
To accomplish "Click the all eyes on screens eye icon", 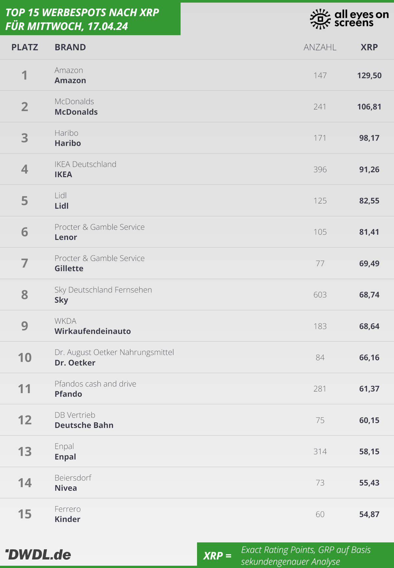I will pyautogui.click(x=320, y=19).
